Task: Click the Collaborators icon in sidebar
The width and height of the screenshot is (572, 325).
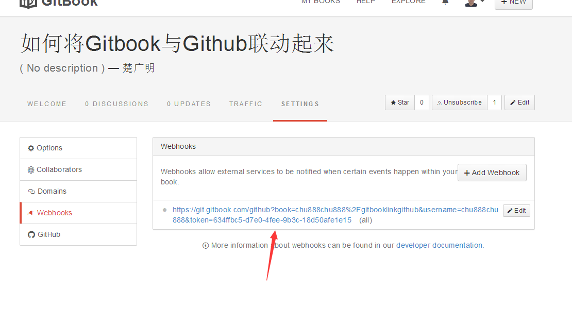Action: (31, 170)
